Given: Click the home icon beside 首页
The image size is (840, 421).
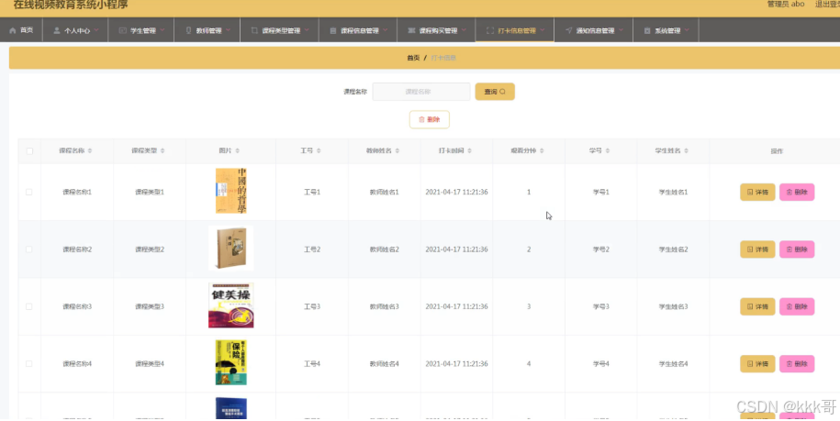Looking at the screenshot, I should 13,30.
